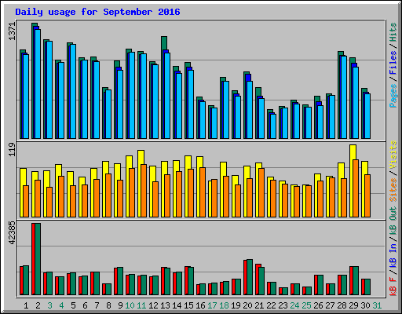Click the day 28 hits bar in top chart

click(339, 95)
